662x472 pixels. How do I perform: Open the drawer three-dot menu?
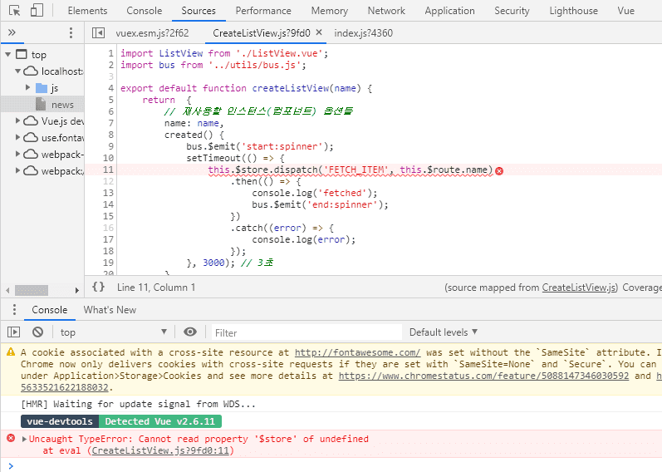pyautogui.click(x=14, y=310)
